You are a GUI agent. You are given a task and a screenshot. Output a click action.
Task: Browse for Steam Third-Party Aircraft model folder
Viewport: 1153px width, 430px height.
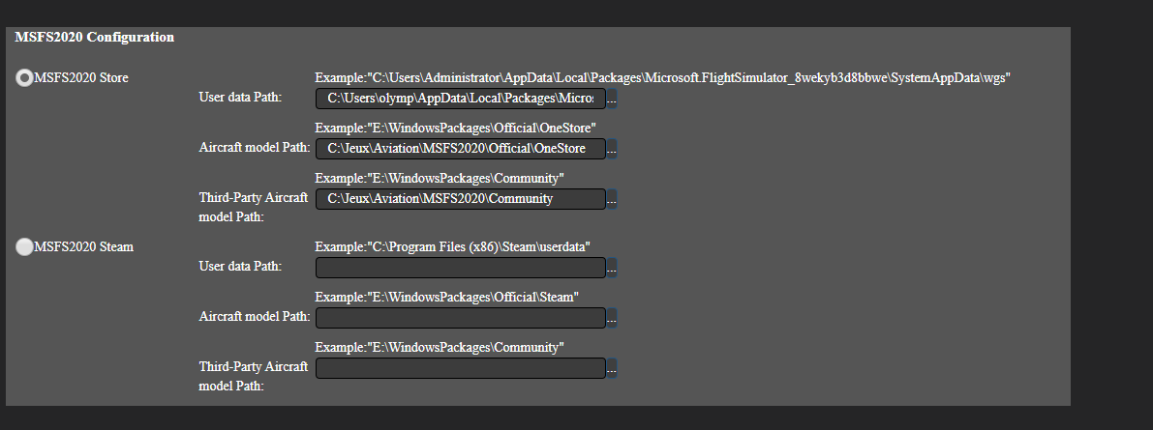click(611, 368)
